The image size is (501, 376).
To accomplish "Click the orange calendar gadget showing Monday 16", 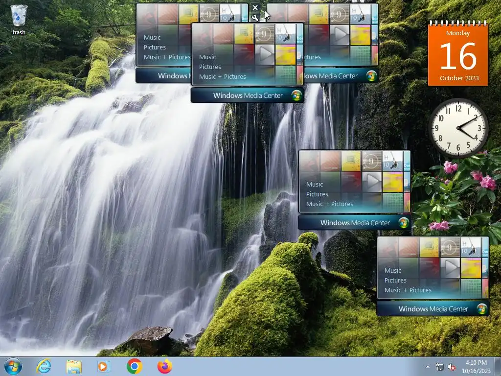I will (458, 53).
